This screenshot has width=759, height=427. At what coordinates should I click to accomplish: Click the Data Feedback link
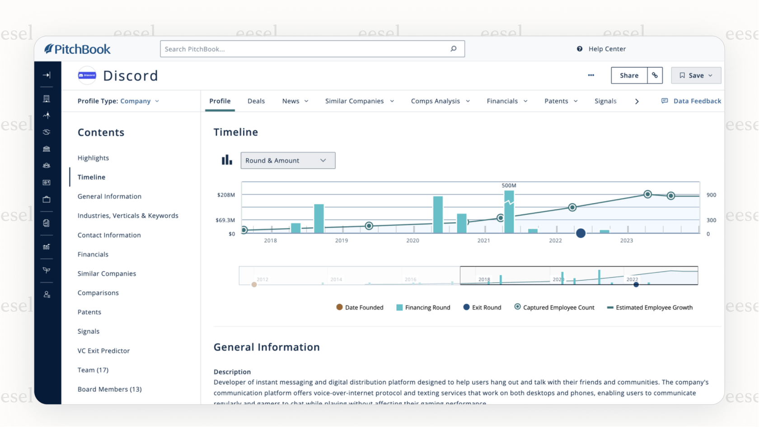click(697, 101)
